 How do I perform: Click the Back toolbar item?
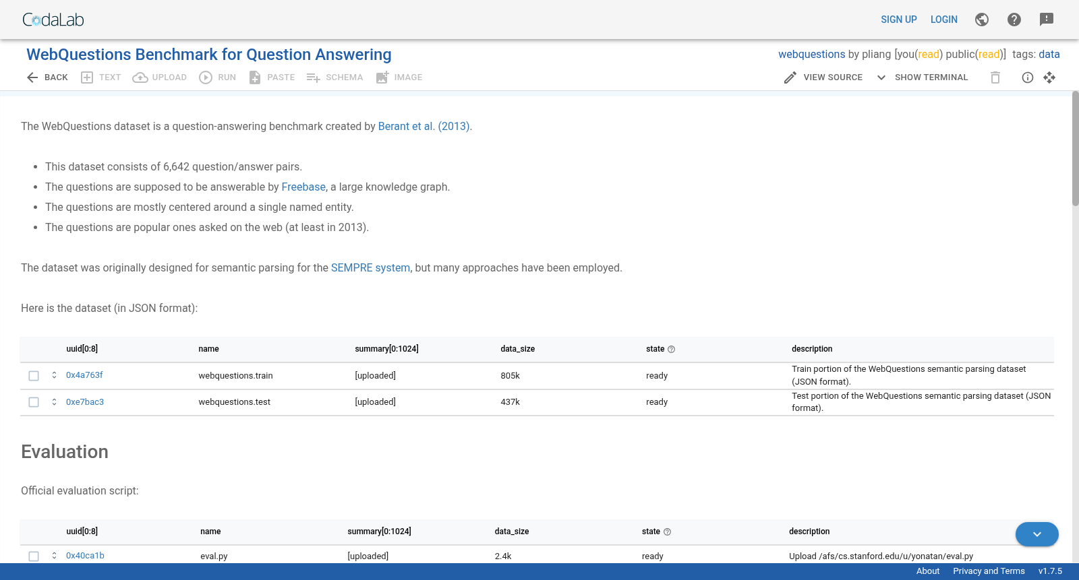click(x=47, y=77)
